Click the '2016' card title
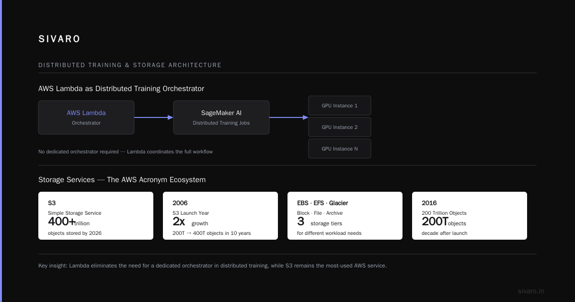This screenshot has height=302, width=575. (x=429, y=203)
